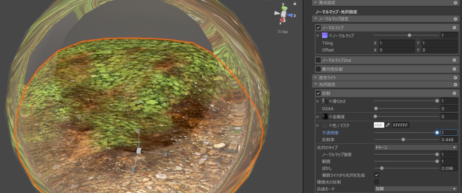Click the scene view lock icon
This screenshot has width=462, height=193.
pyautogui.click(x=295, y=4)
